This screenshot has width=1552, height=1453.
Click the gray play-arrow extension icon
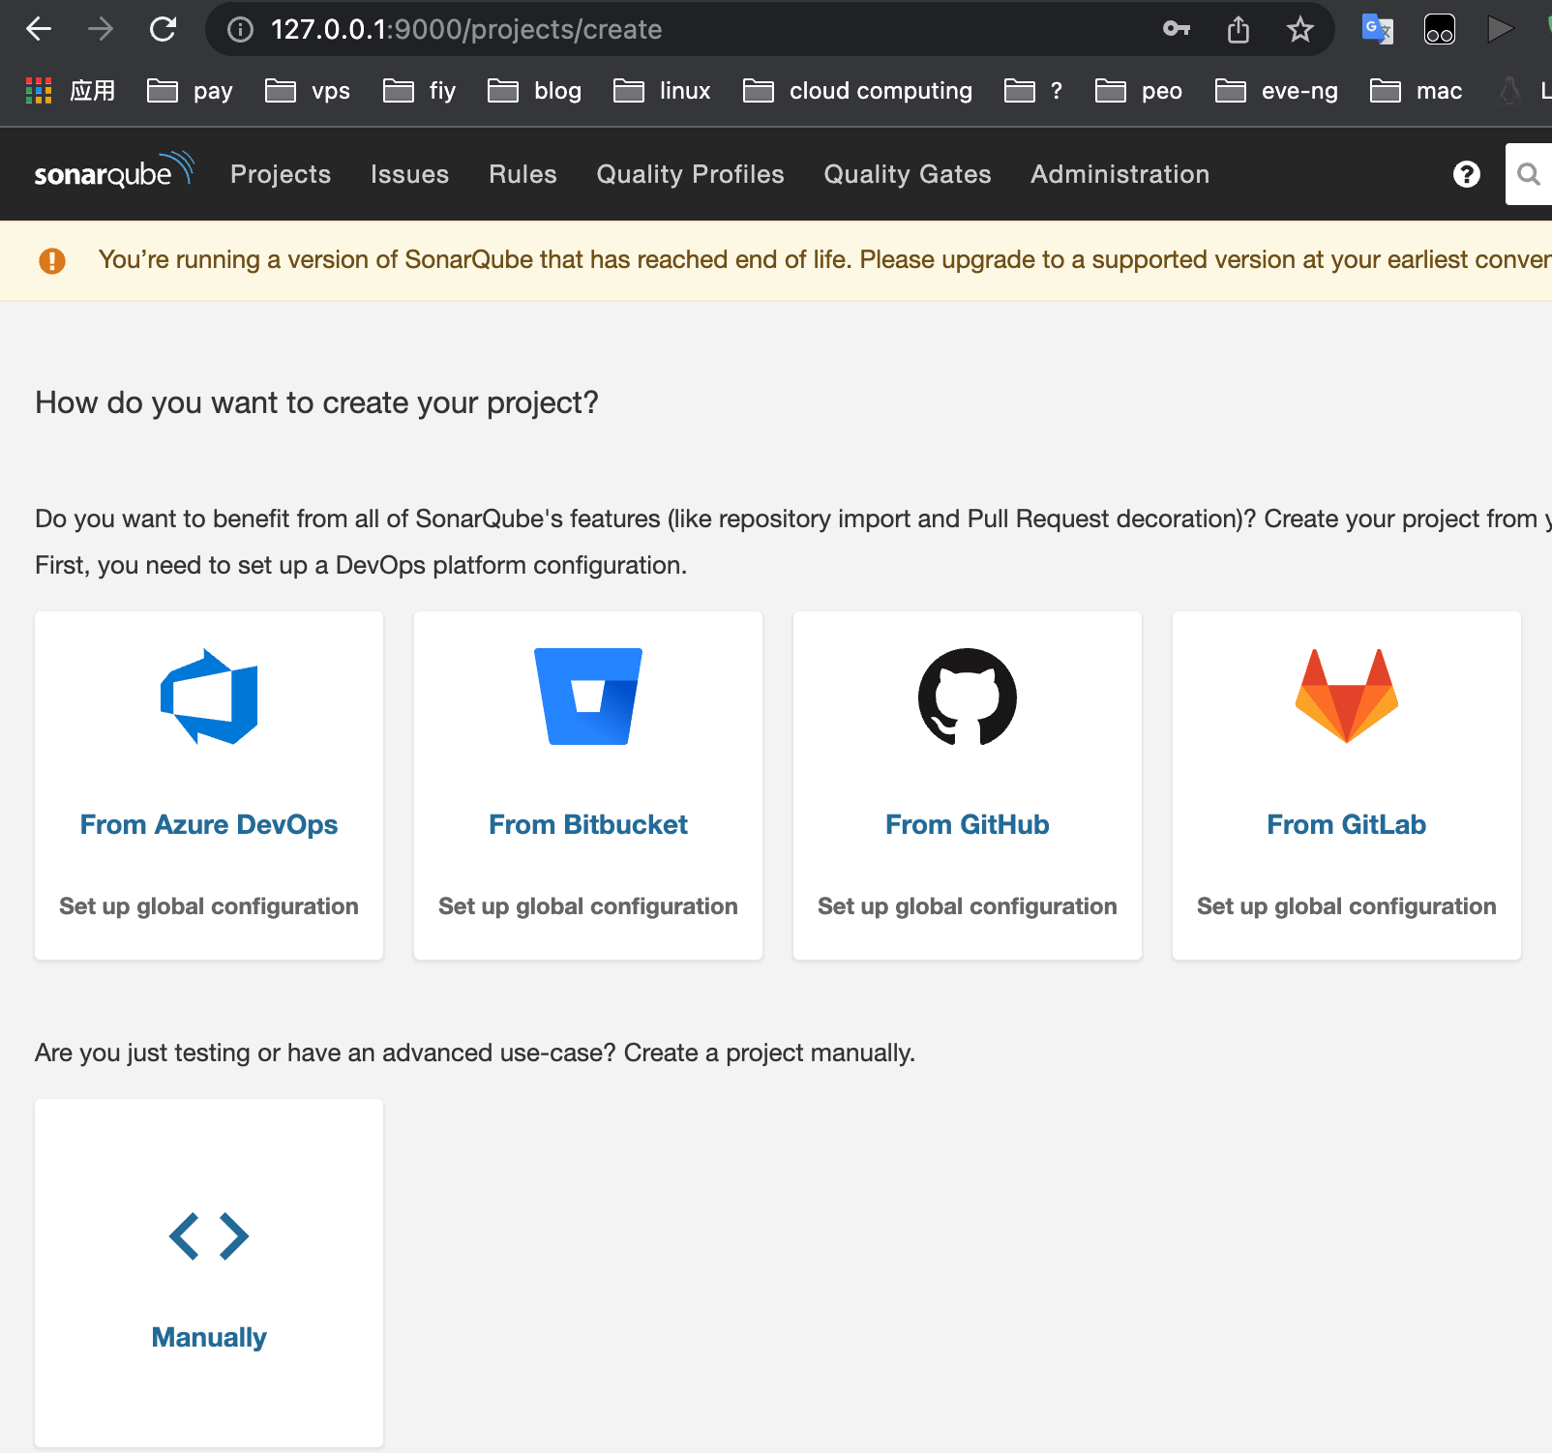click(x=1500, y=29)
